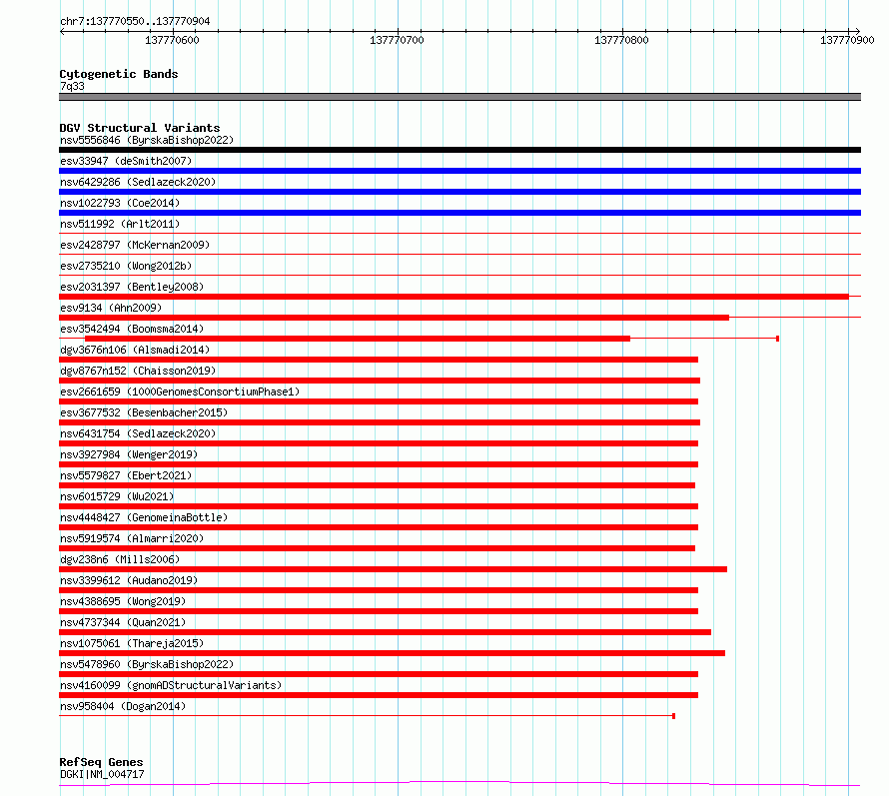Click red bar under nsv4160099
The height and width of the screenshot is (796, 889).
379,695
